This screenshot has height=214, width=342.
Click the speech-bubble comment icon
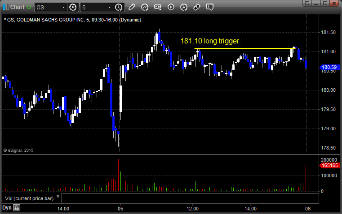(x=210, y=7)
